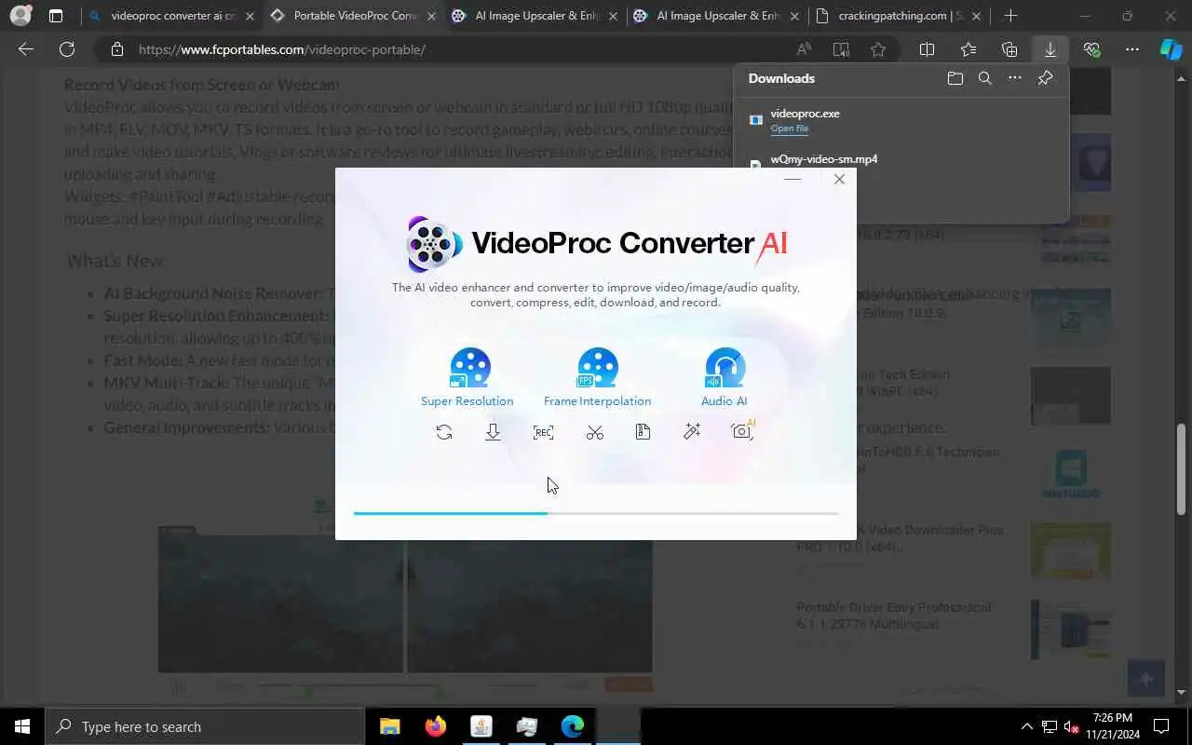Switch to second AI Image Upscaler tab
1192x745 pixels.
pyautogui.click(x=717, y=16)
